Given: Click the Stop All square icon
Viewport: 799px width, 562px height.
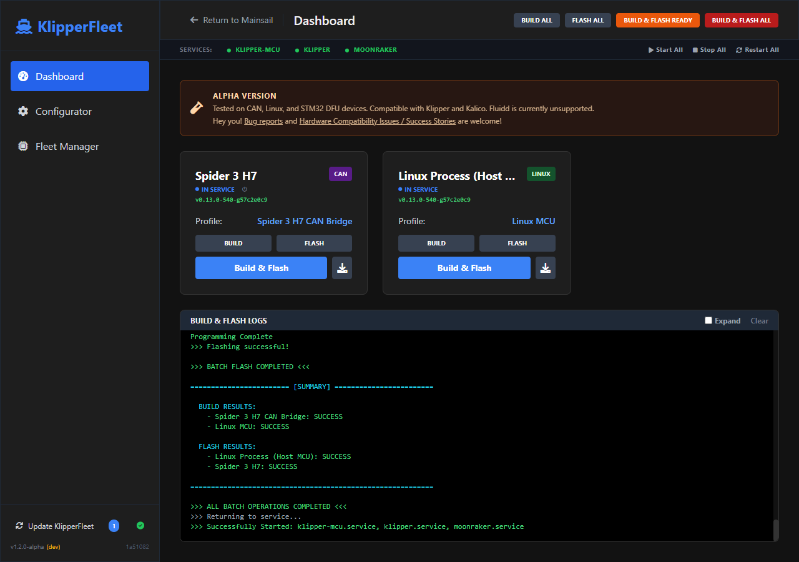Looking at the screenshot, I should pyautogui.click(x=695, y=50).
